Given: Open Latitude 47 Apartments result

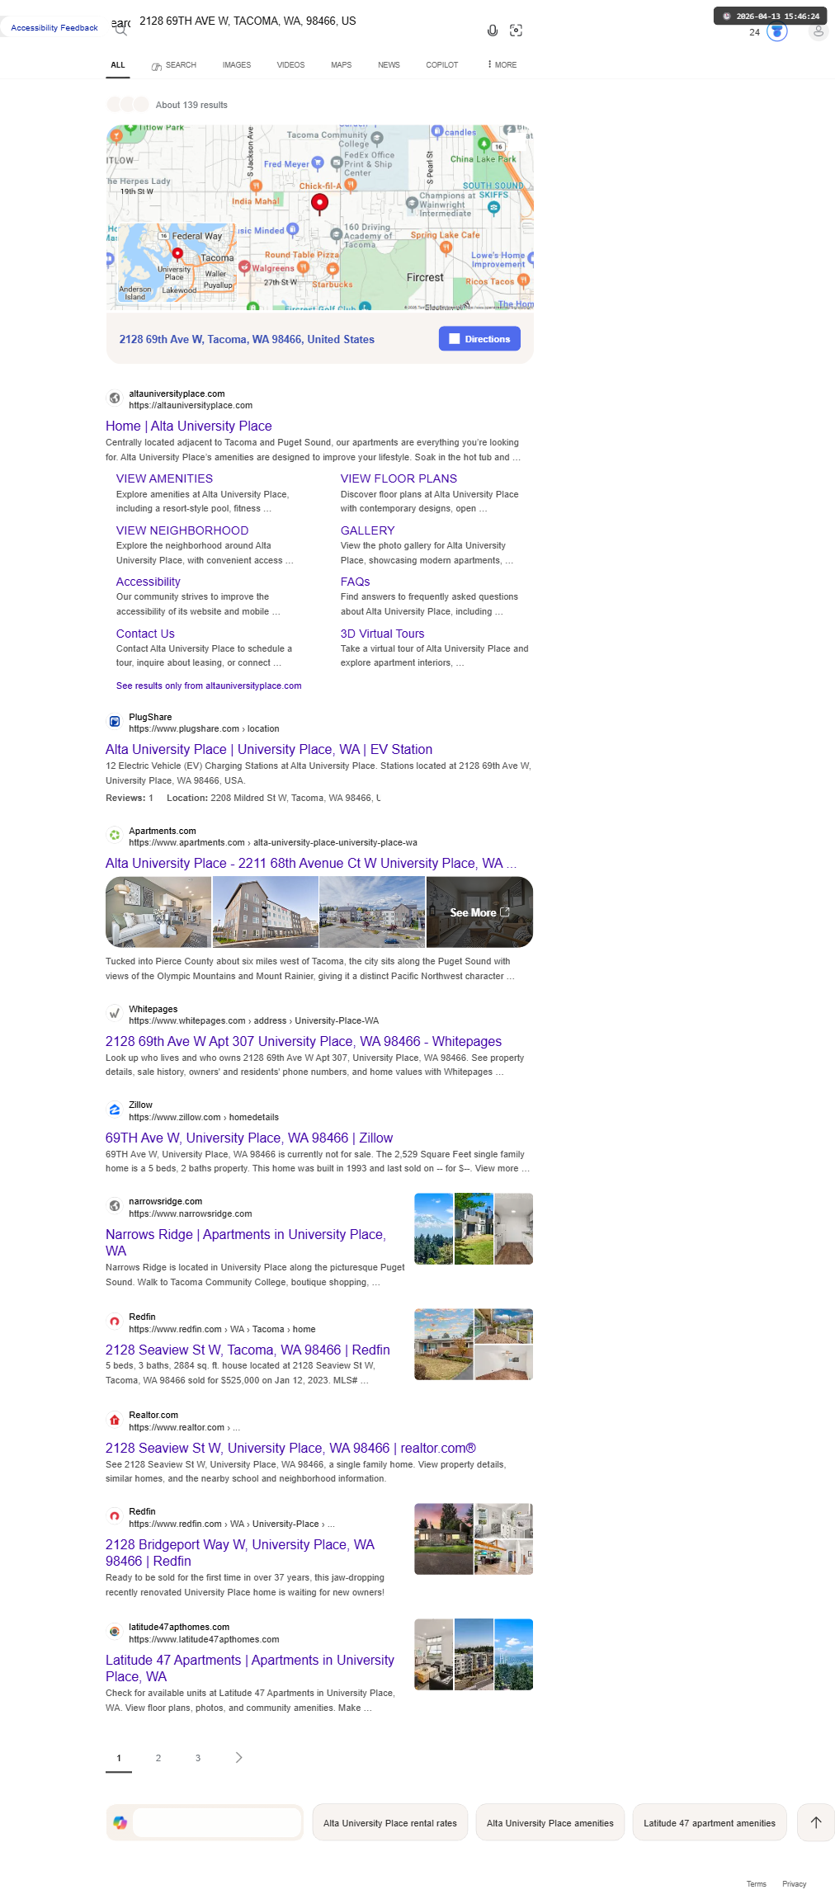Looking at the screenshot, I should pyautogui.click(x=250, y=1668).
